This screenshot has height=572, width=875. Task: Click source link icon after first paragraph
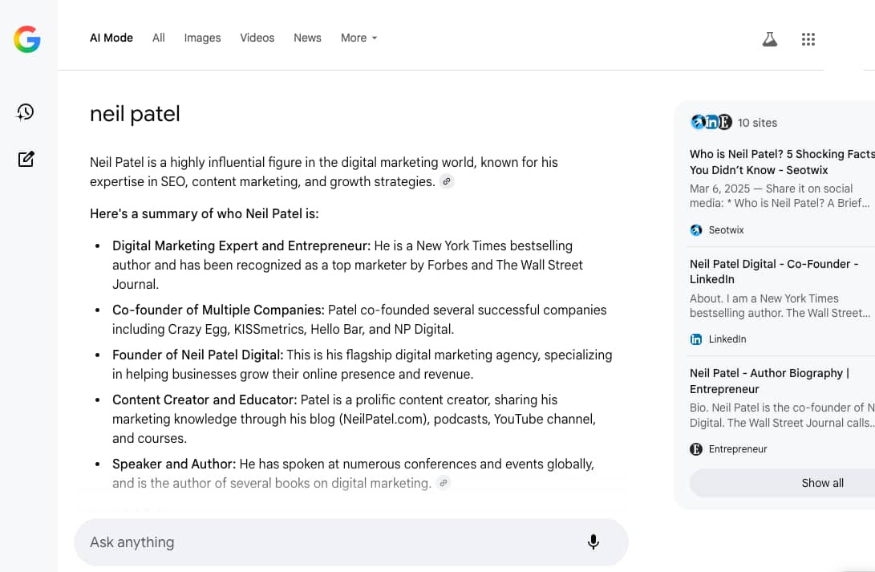point(447,182)
